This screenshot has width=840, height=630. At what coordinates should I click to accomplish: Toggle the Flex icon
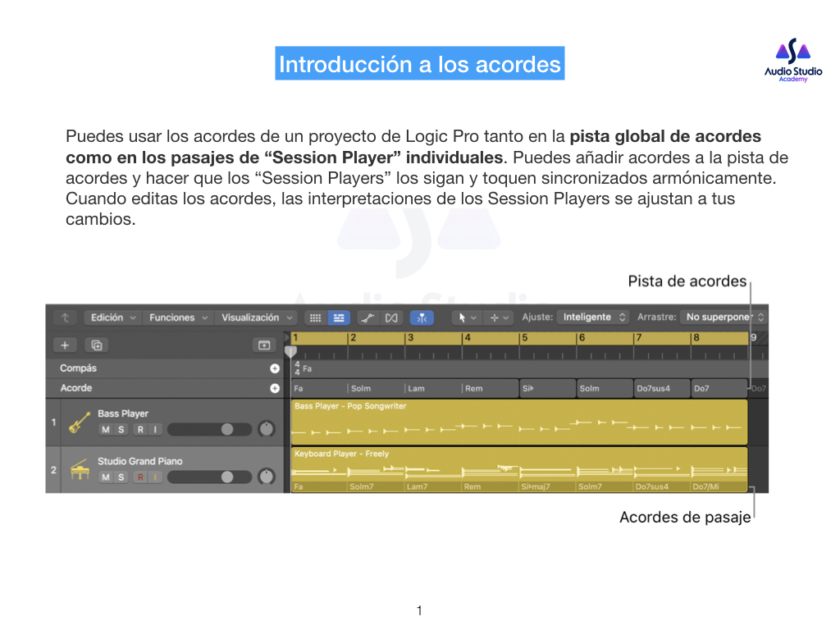click(391, 317)
